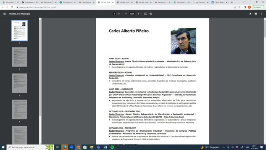This screenshot has width=266, height=150.
Task: Open the Windows notification center
Action: [x=262, y=147]
